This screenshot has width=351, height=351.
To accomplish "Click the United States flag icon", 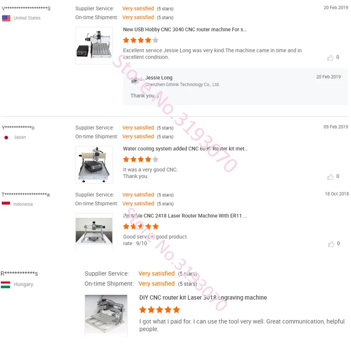I will pos(6,18).
